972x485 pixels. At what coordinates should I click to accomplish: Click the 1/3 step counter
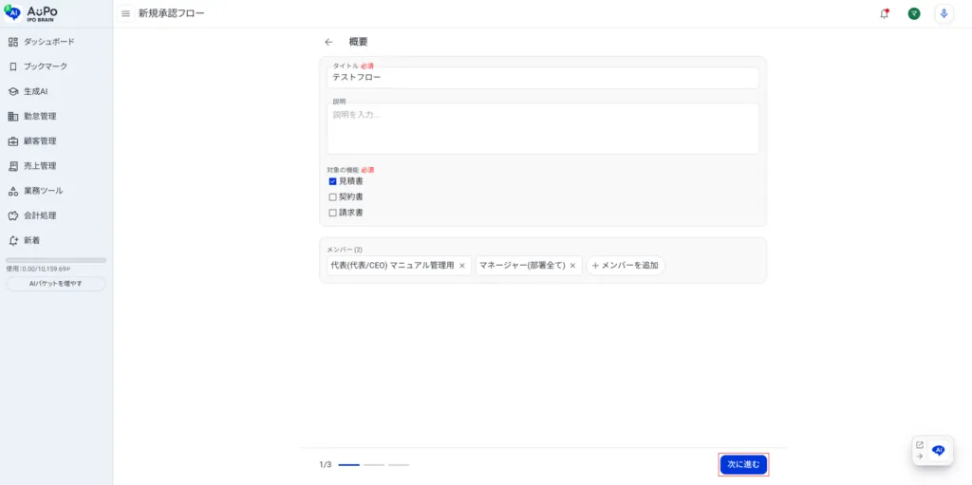[x=326, y=464]
